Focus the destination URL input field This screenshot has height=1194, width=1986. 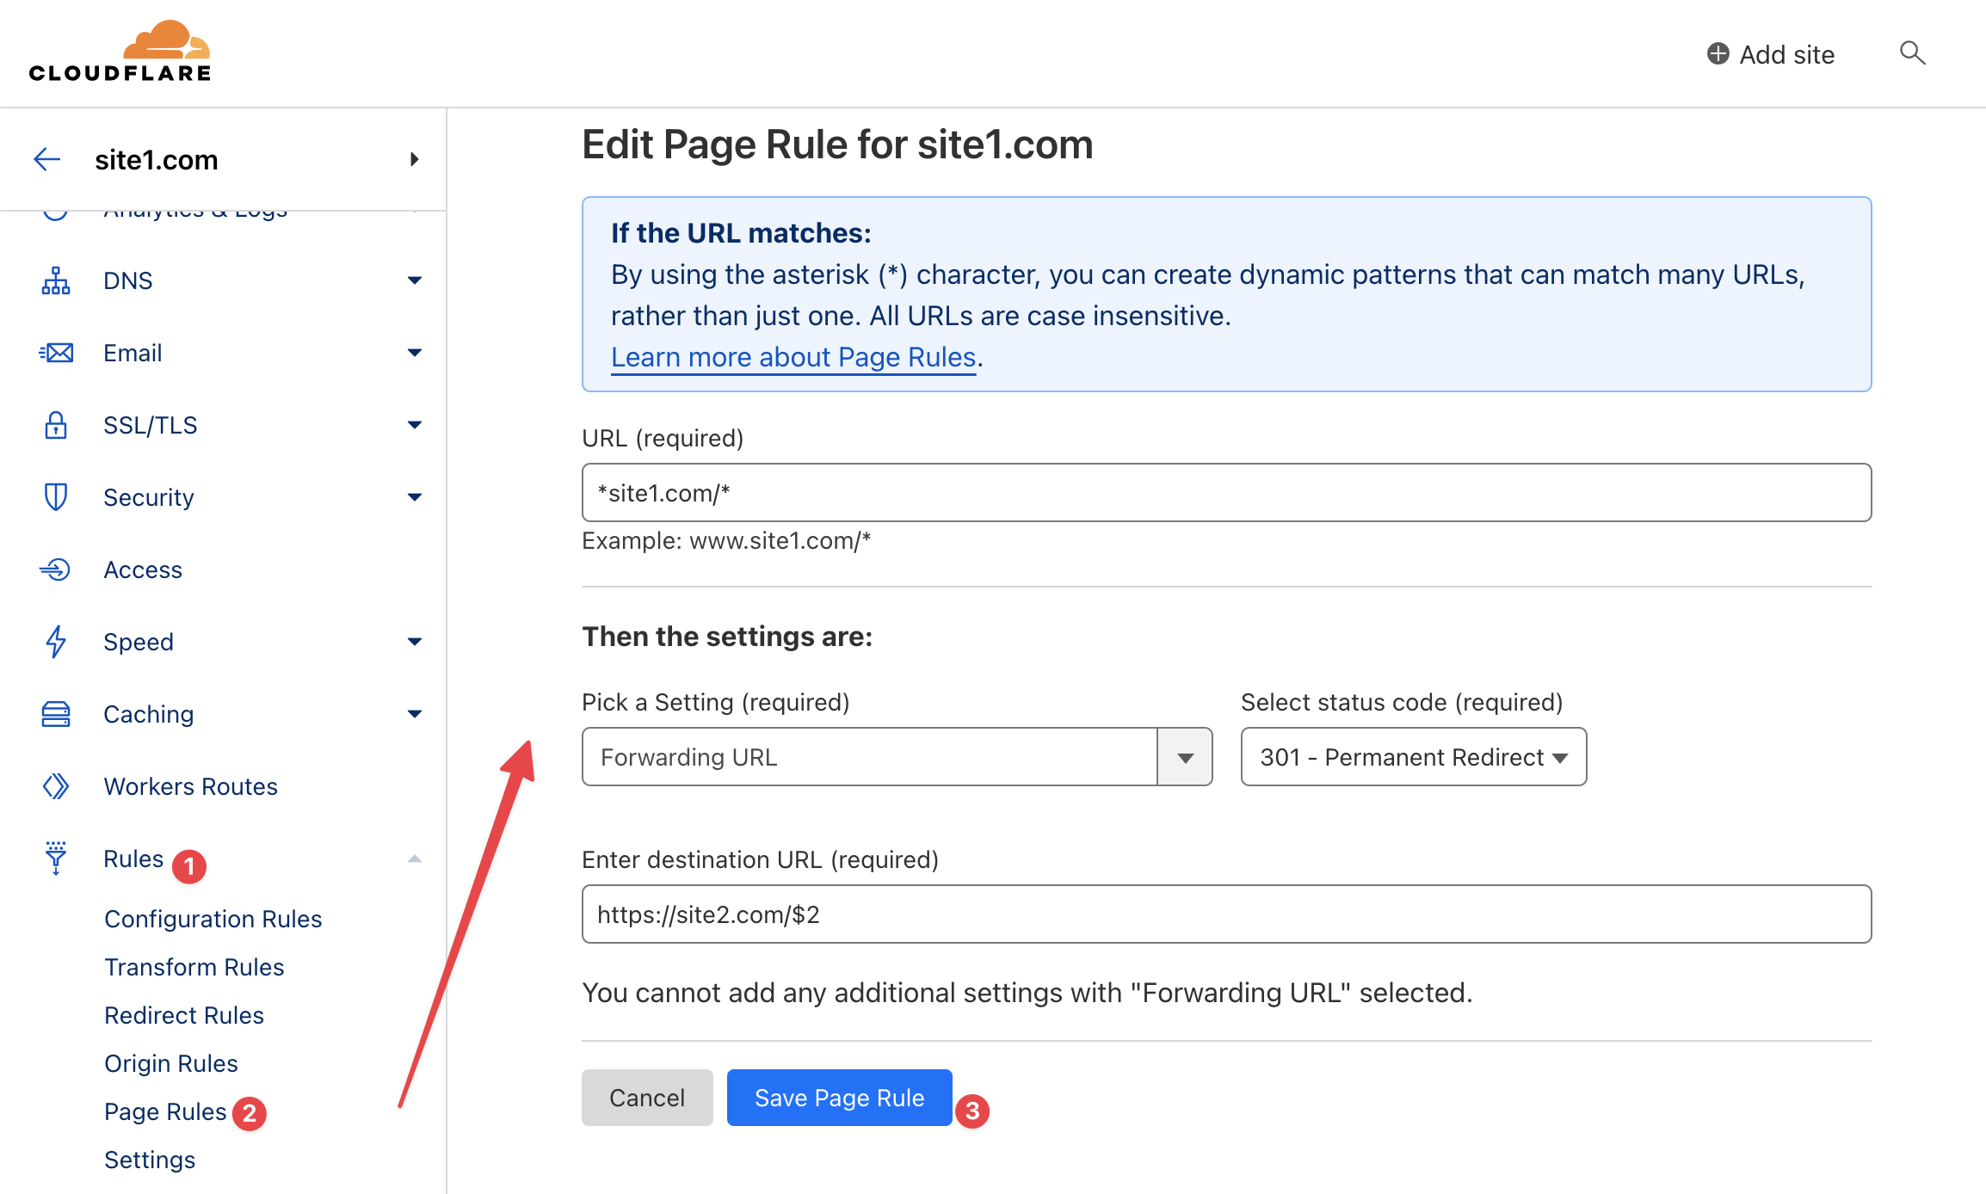click(x=1227, y=914)
